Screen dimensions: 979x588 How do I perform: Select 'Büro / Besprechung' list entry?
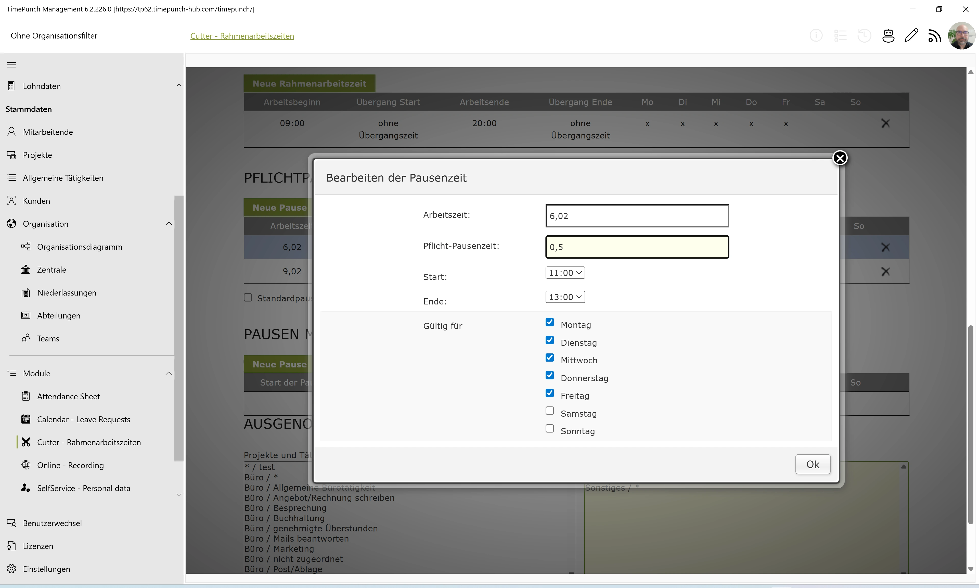286,508
